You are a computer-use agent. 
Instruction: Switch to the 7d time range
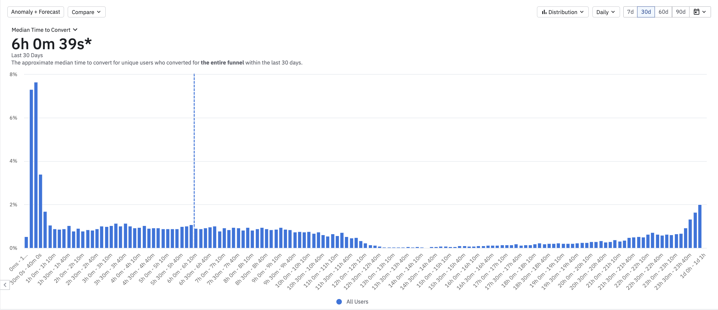(x=630, y=12)
